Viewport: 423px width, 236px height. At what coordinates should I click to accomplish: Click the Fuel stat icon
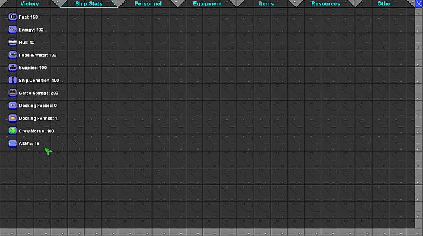(12, 17)
